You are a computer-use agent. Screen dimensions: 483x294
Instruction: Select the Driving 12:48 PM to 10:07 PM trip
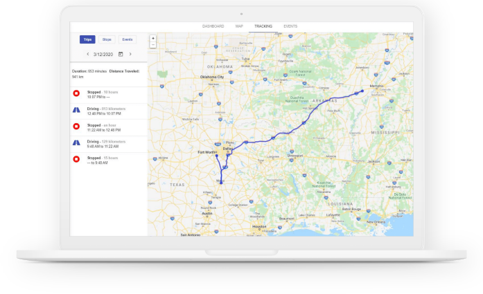(x=107, y=111)
